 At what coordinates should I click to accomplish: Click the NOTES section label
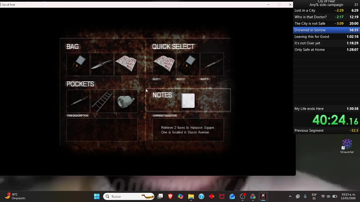pos(162,95)
